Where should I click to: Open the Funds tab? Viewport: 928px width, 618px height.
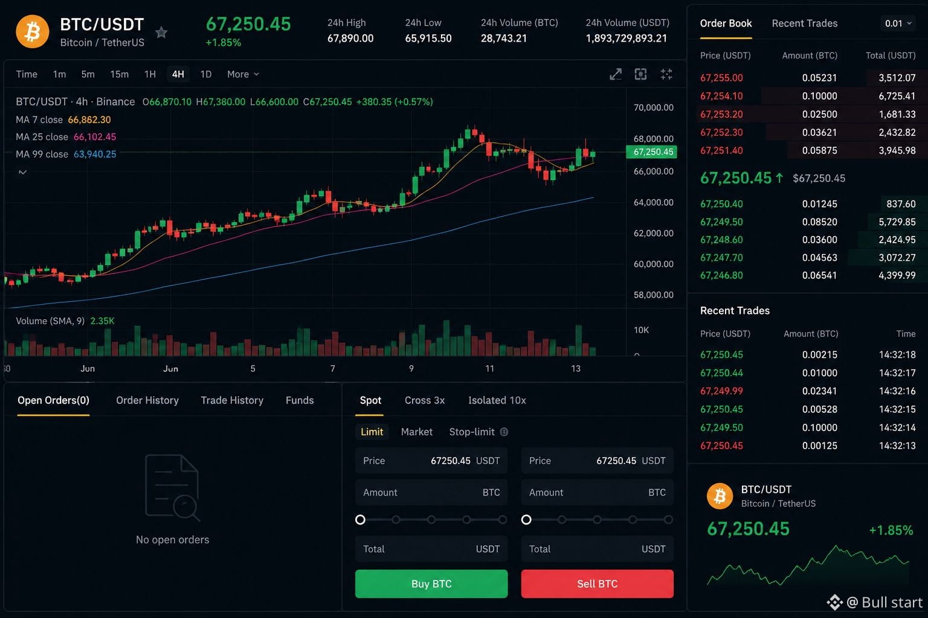(300, 400)
